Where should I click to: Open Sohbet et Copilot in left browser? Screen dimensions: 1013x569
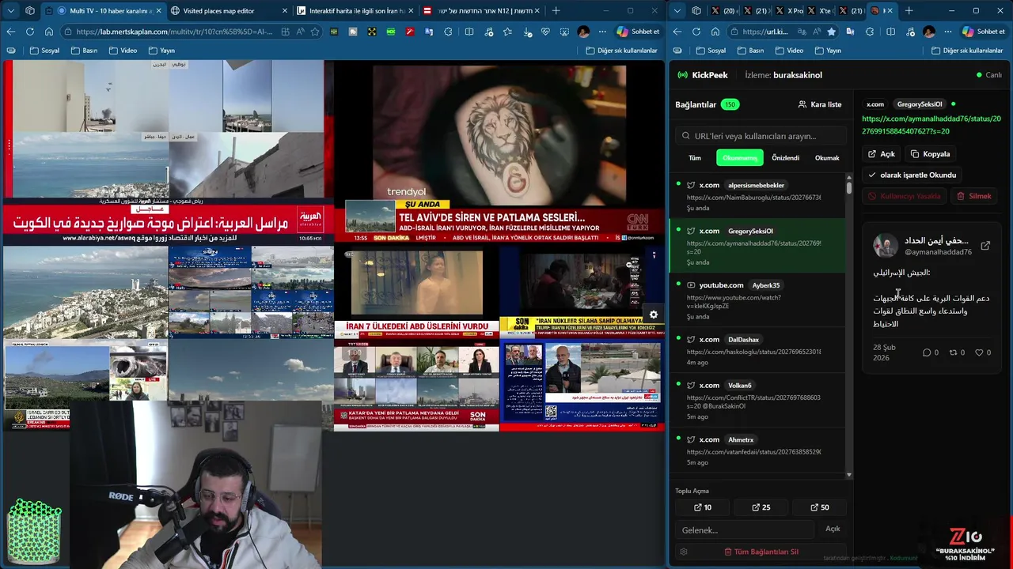638,32
